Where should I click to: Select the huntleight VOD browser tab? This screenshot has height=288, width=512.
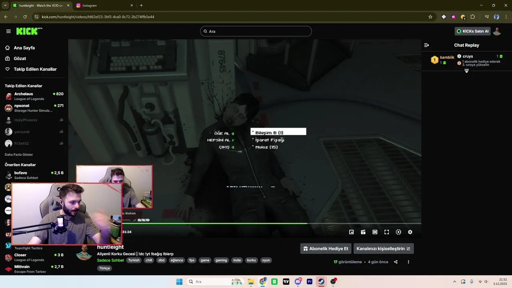pyautogui.click(x=40, y=6)
